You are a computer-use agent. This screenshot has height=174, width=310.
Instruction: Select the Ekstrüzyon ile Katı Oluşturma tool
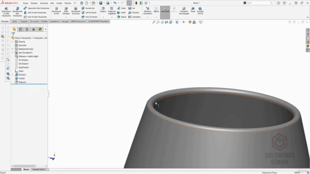click(6, 12)
